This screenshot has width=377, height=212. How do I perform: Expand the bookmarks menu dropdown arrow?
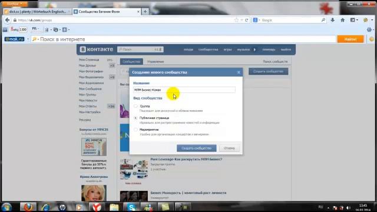pyautogui.click(x=357, y=20)
